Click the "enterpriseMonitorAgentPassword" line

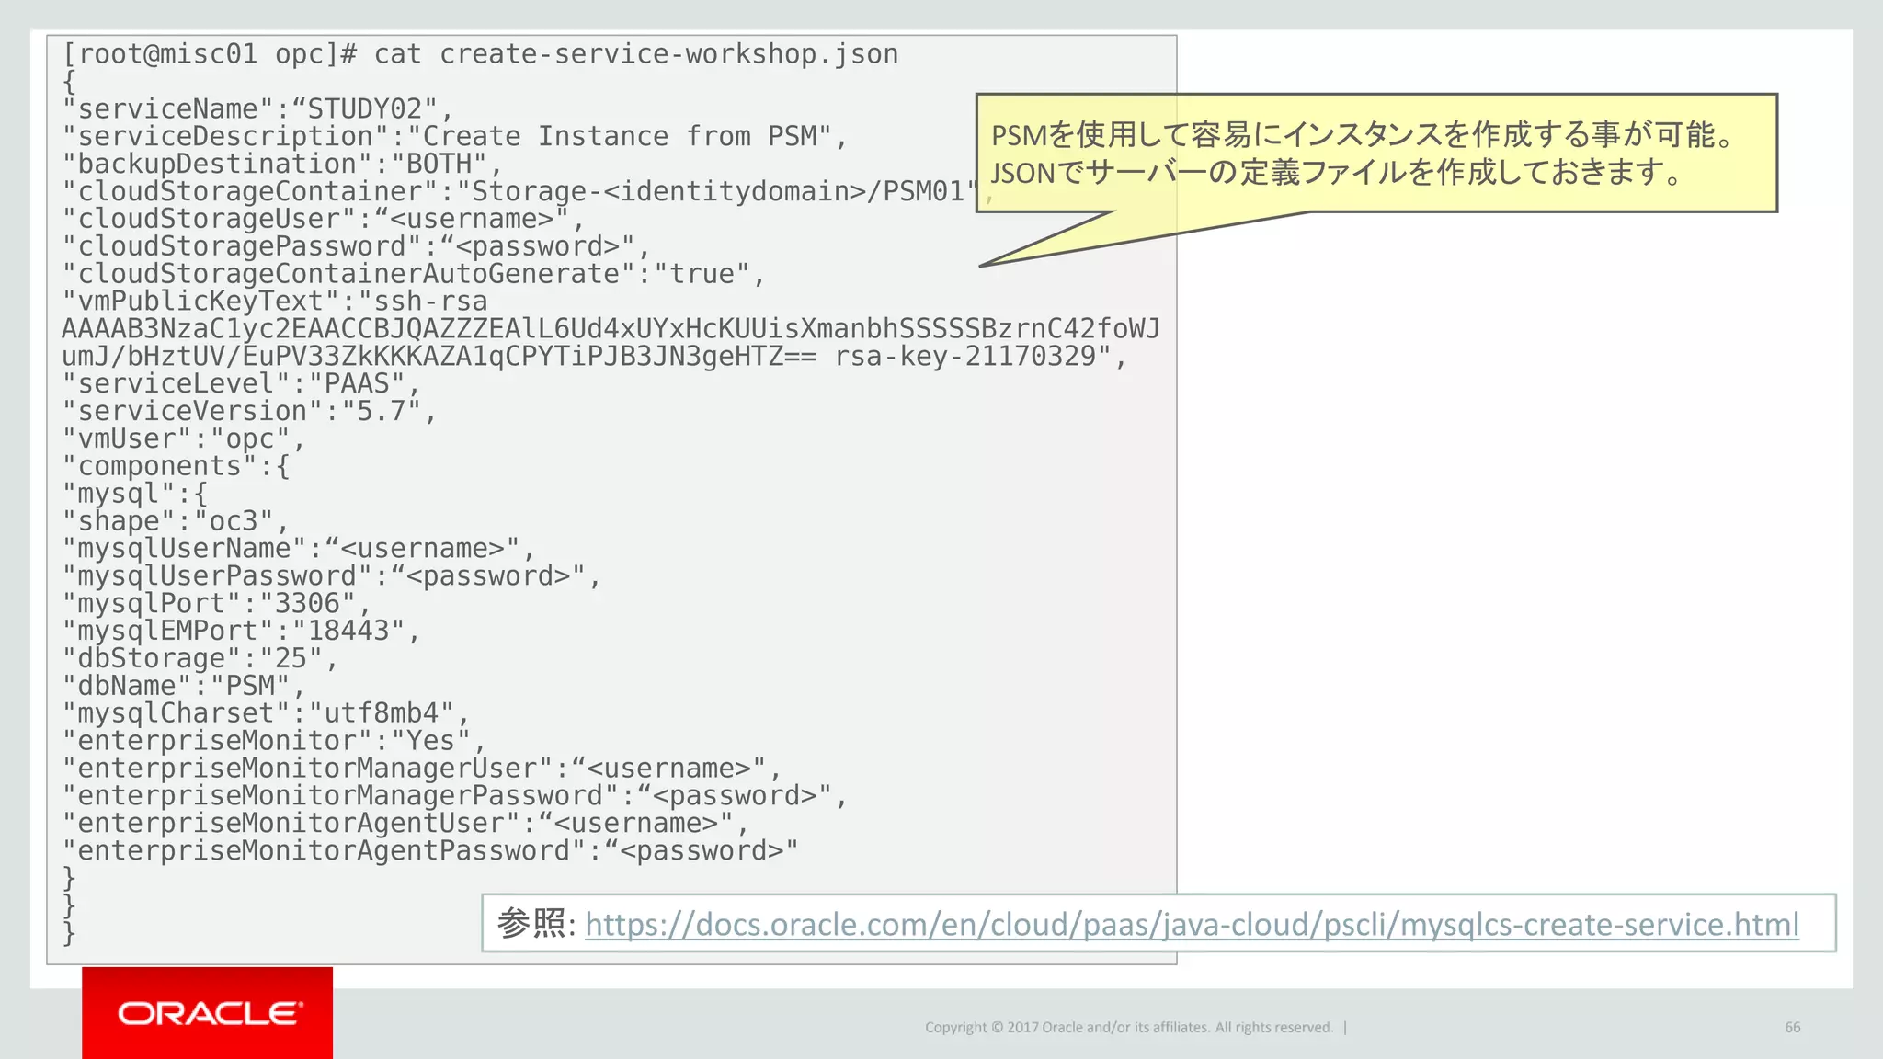click(x=430, y=852)
